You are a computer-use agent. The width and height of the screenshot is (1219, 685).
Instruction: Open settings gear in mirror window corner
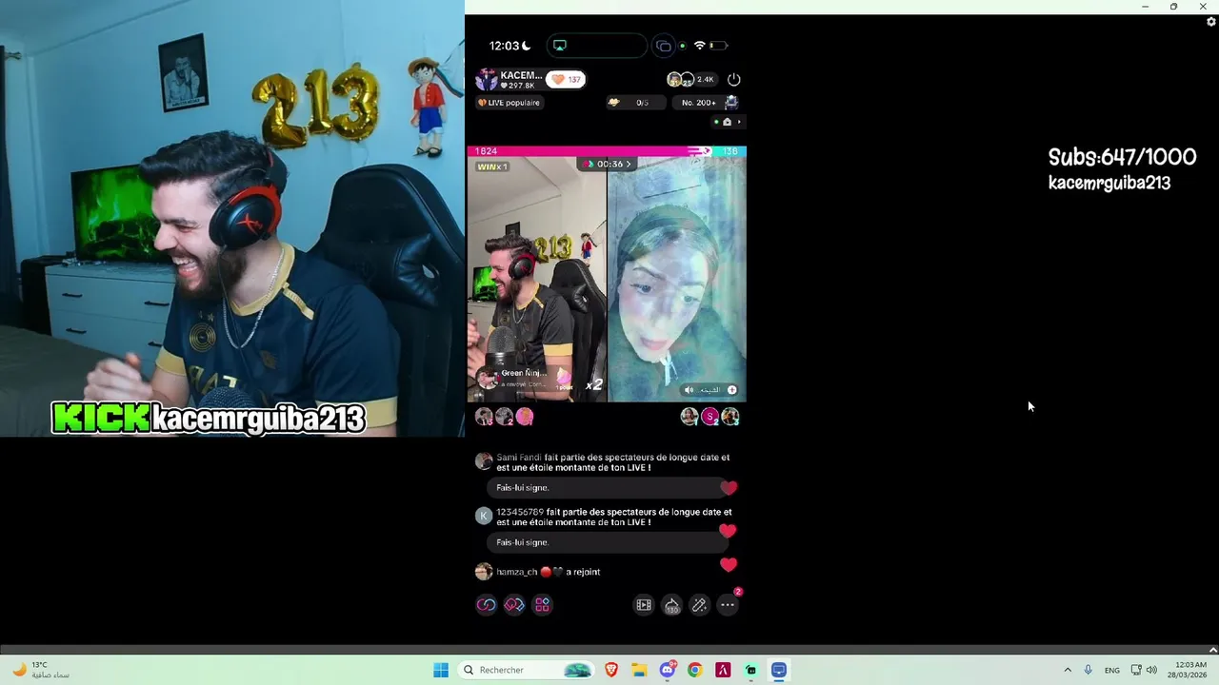pos(1211,22)
